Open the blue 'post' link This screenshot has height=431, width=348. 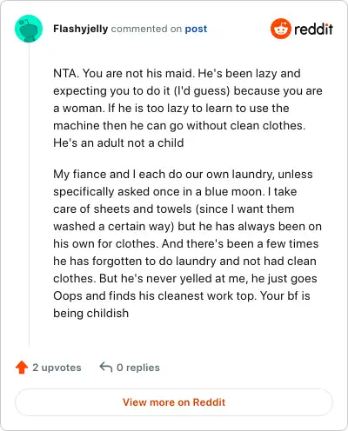(196, 29)
